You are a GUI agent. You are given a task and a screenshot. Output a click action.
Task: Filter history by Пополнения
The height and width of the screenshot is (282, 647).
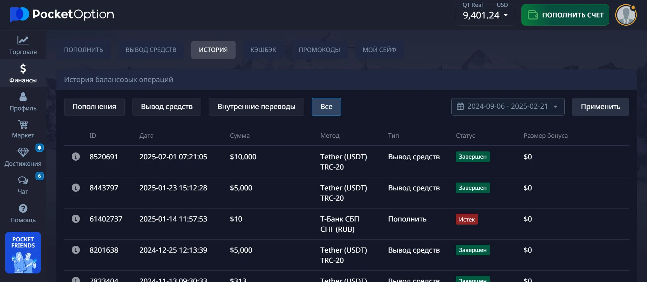[94, 107]
